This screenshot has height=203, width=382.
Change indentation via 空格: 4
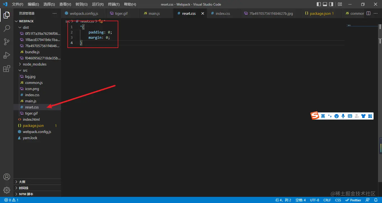tap(301, 200)
